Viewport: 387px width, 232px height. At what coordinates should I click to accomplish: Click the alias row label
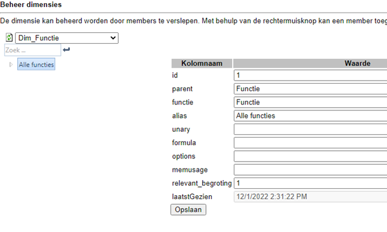tap(179, 116)
